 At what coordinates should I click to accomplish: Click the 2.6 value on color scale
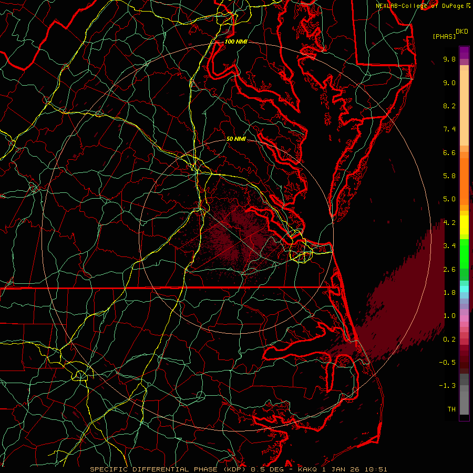449,270
